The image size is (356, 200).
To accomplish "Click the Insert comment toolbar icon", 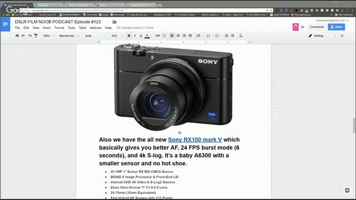I will coord(164,36).
